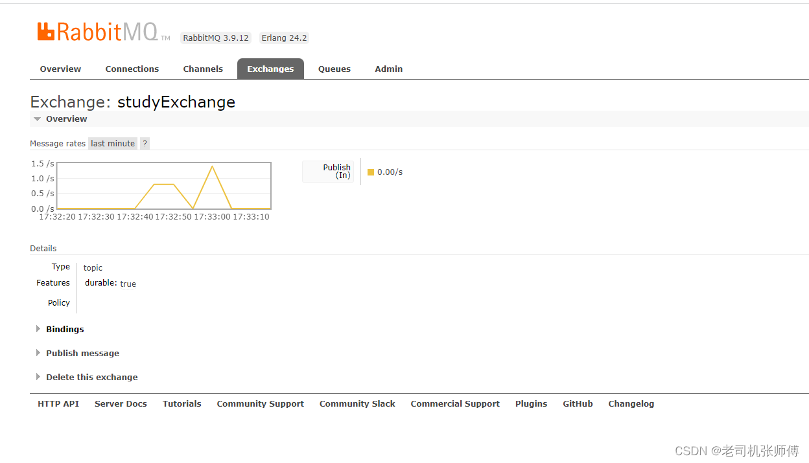Click the 'Details' section label
Screen dimensions: 809x463
pyautogui.click(x=43, y=248)
